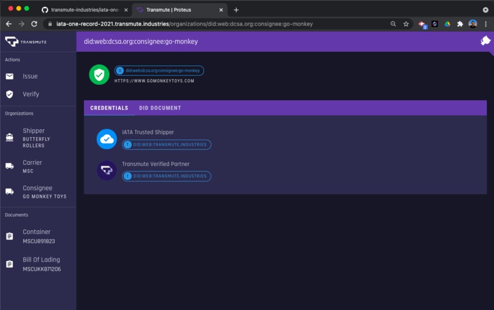Click the Transmute Verified Partner logo icon

coord(107,170)
